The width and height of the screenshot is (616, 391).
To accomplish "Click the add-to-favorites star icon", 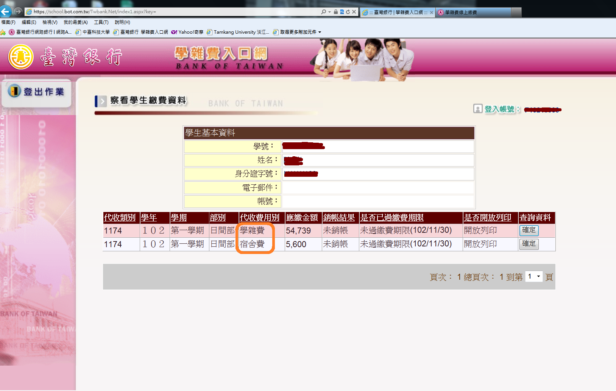I will [3, 32].
